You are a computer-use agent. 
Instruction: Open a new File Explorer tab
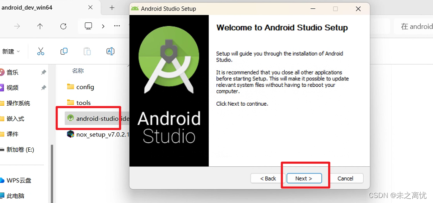pos(112,8)
